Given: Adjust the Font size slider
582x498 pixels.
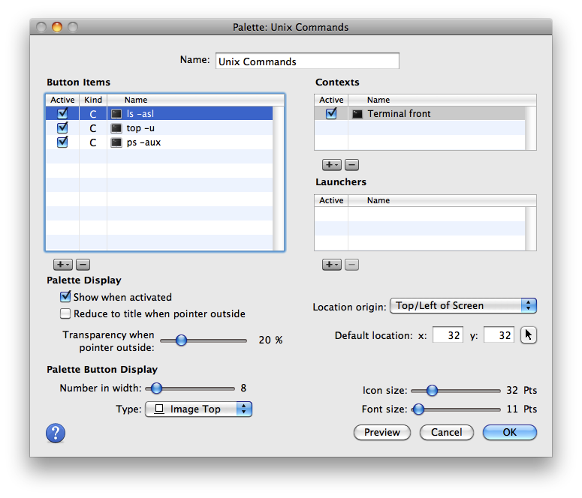Looking at the screenshot, I should coord(456,409).
